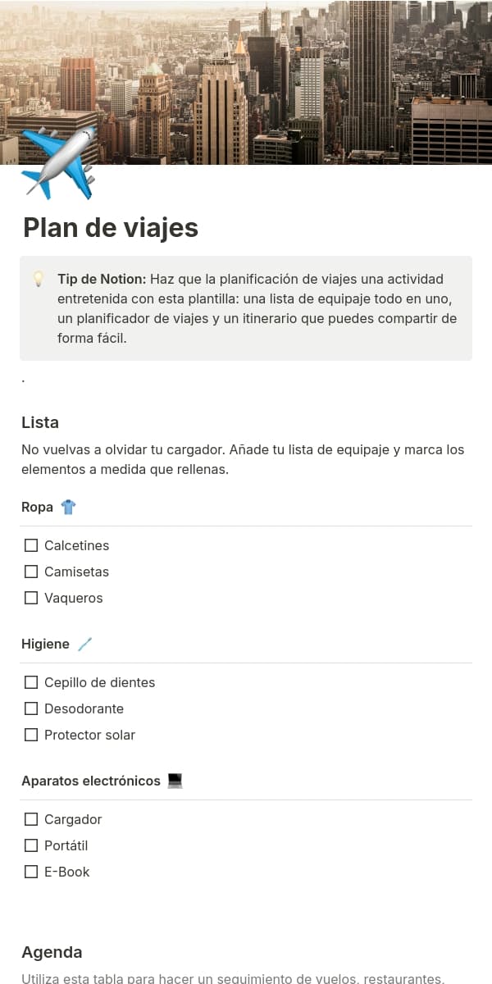Mark Vaqueros as packed
492x984 pixels.
pyautogui.click(x=31, y=598)
